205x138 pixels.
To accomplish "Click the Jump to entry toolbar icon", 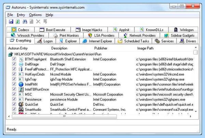I will click(x=45, y=21).
